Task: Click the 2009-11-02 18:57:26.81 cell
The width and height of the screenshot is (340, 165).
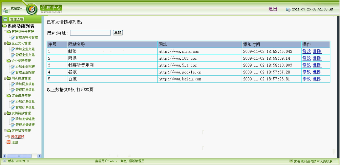Action: click(271, 79)
